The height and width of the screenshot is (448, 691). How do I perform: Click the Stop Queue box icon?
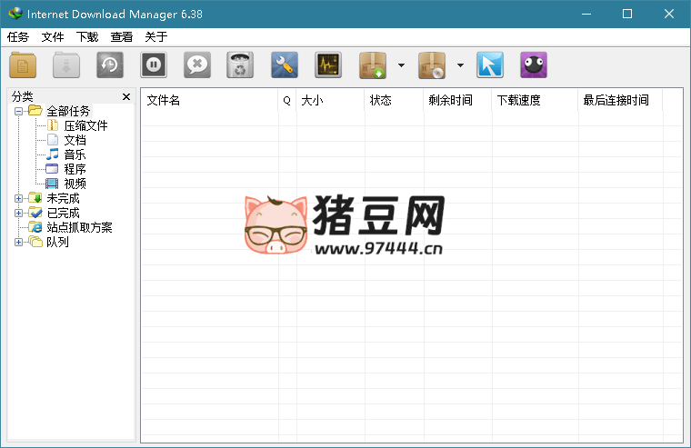[x=432, y=65]
